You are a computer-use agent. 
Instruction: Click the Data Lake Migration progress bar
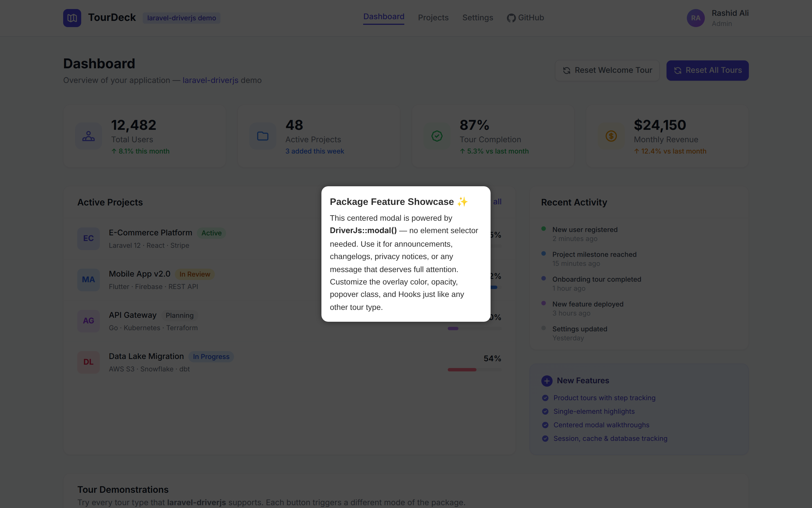pyautogui.click(x=475, y=370)
